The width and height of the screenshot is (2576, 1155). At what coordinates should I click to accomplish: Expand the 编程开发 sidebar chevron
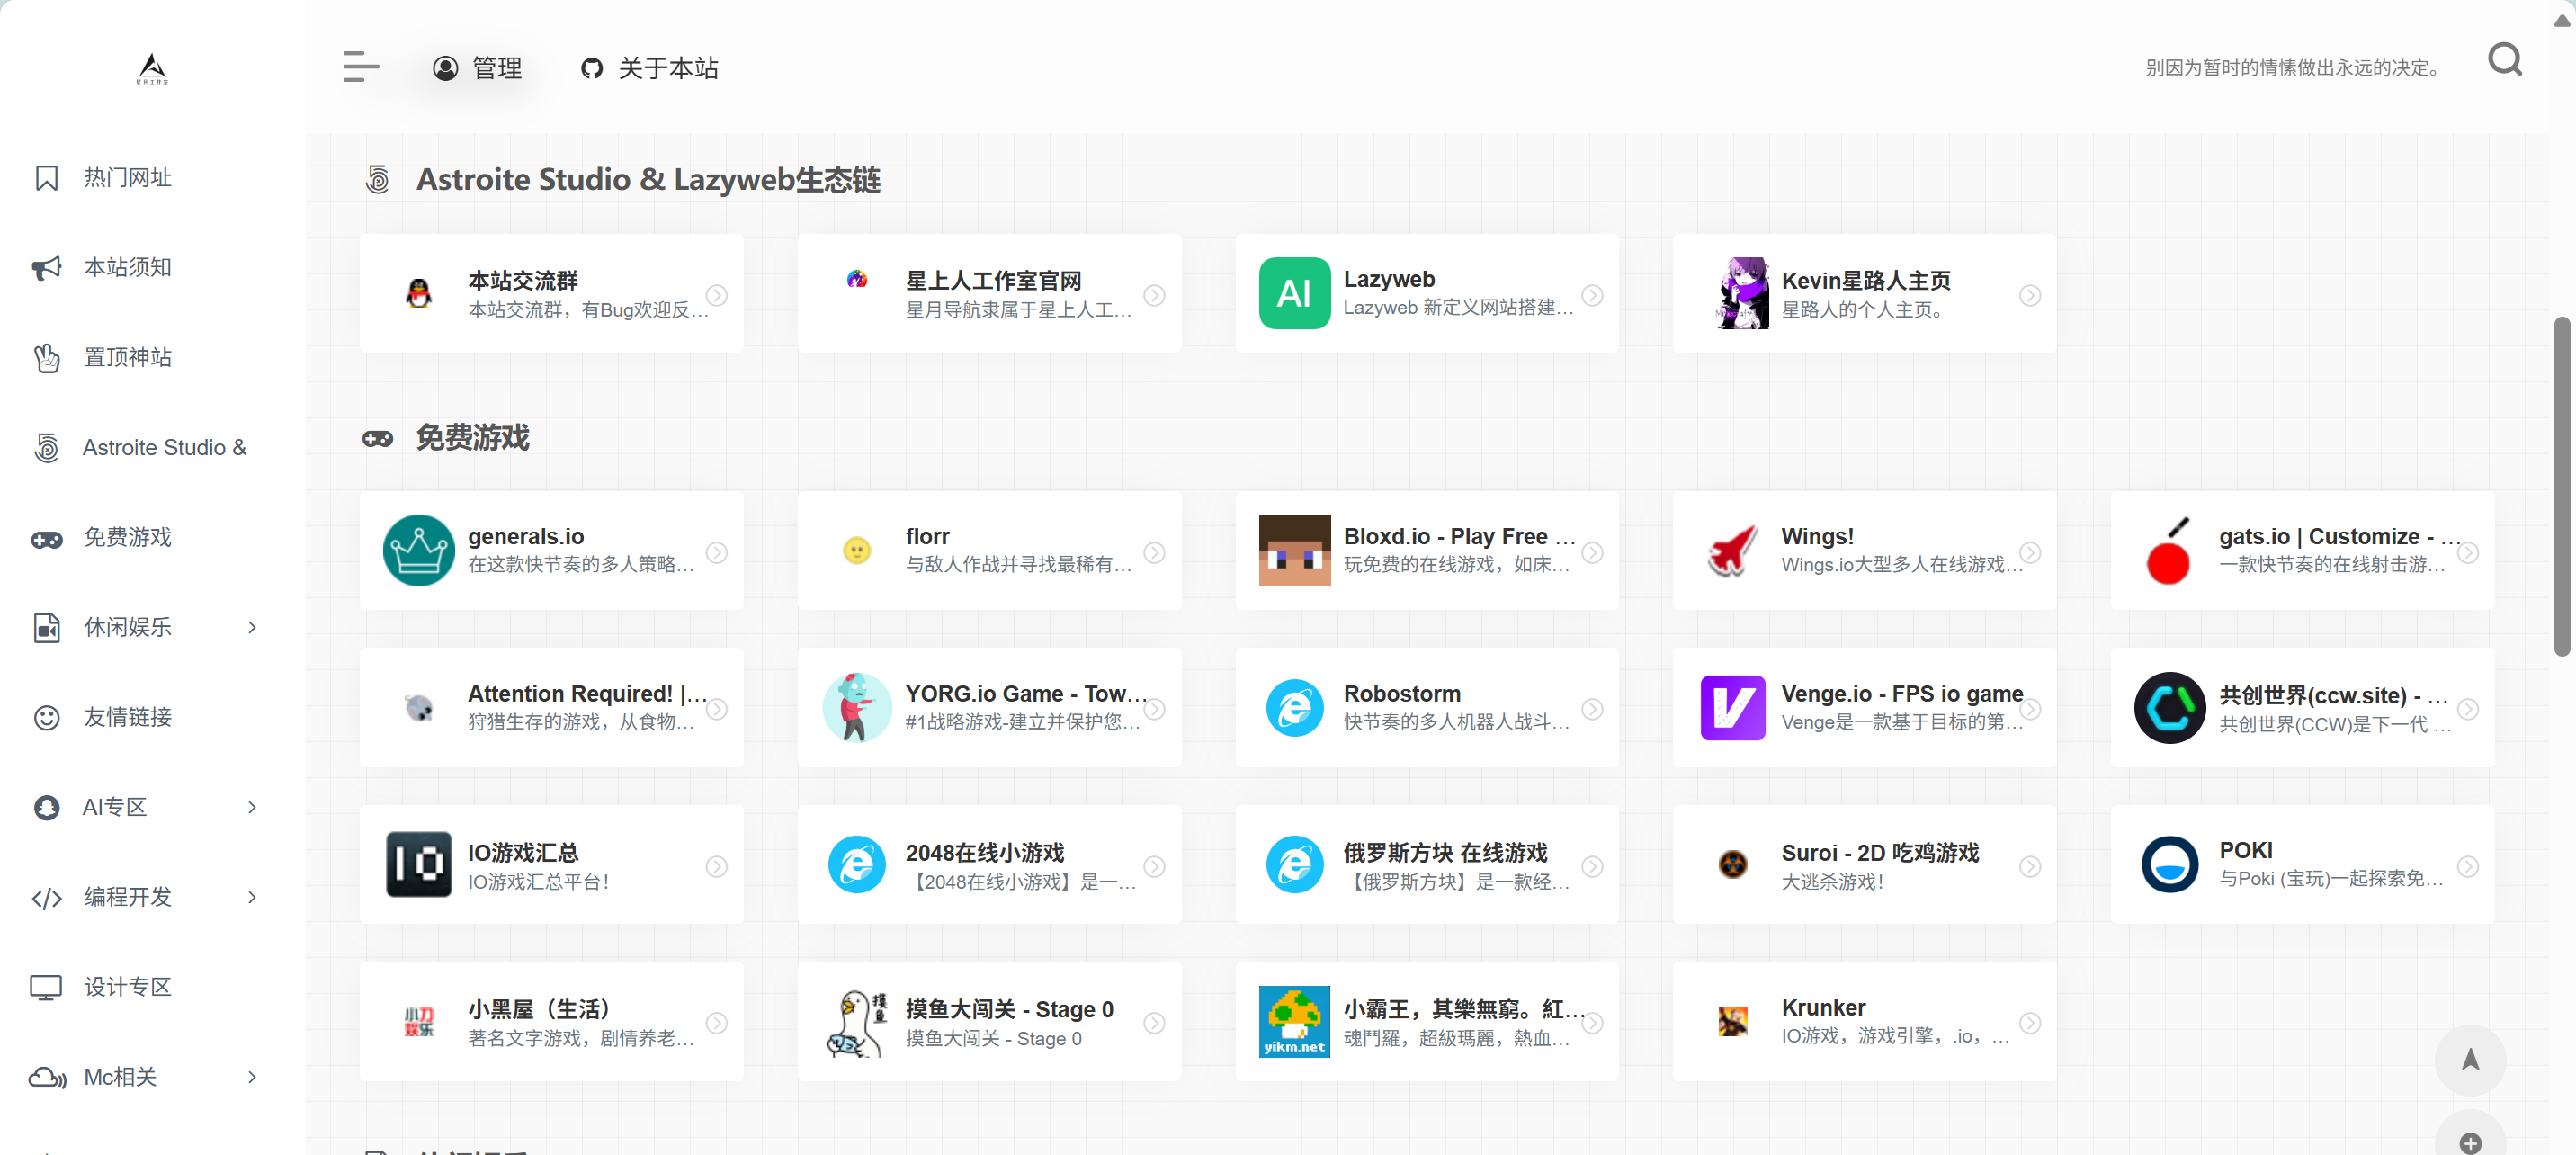[x=252, y=898]
